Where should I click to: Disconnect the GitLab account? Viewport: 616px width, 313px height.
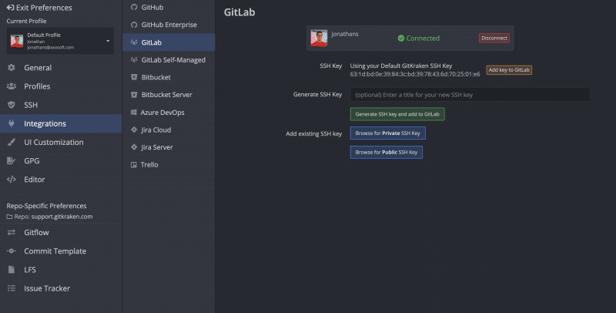494,38
